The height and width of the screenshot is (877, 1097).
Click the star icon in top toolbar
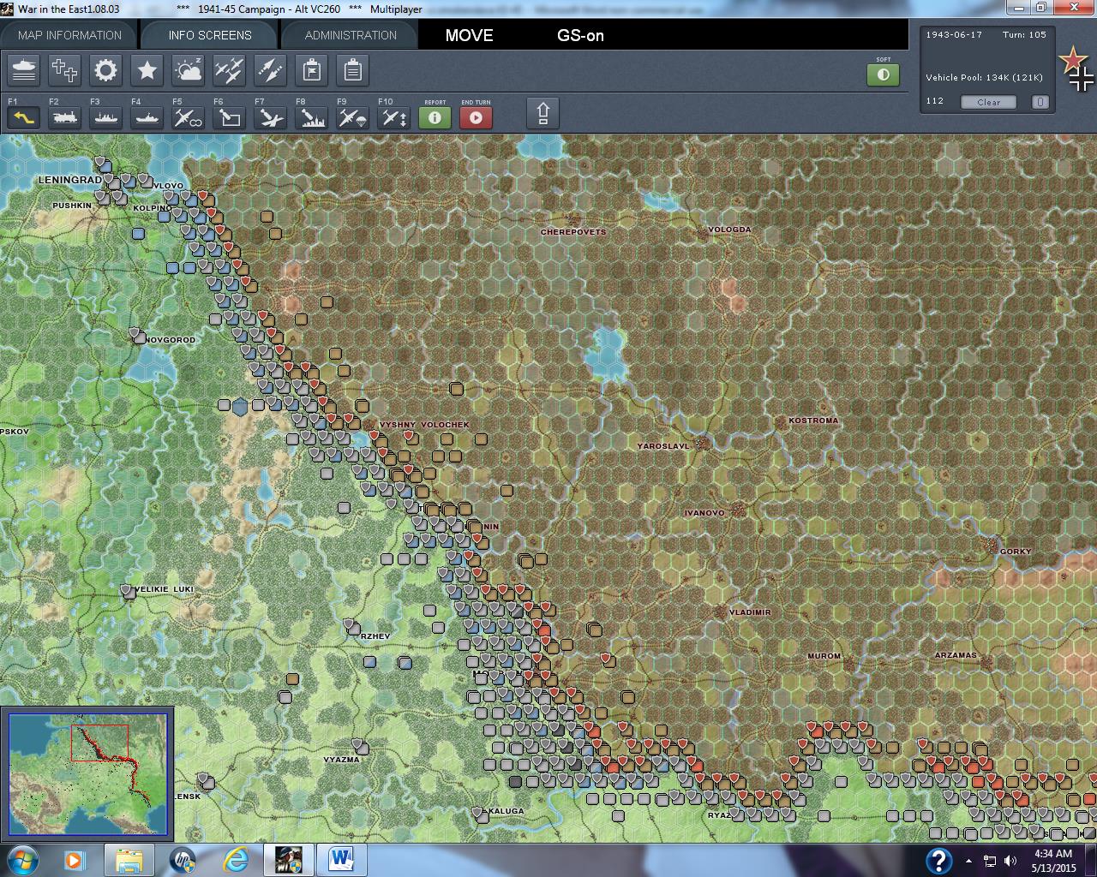[x=147, y=70]
